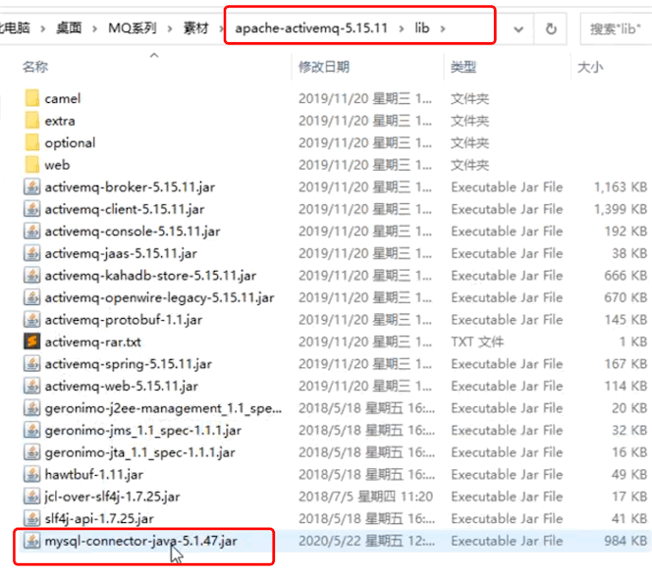Select activemq-web-5.15.11.jar file name
This screenshot has height=577, width=652.
click(x=121, y=387)
